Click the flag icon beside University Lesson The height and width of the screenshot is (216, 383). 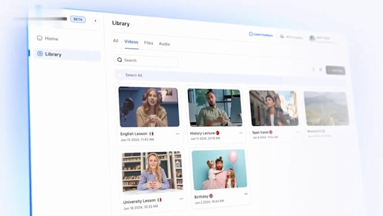point(159,200)
